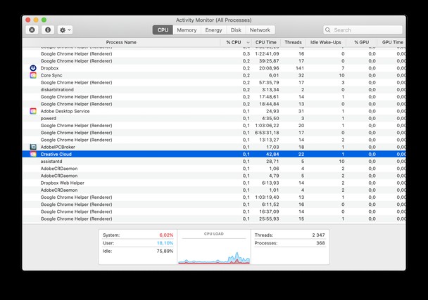Switch to the Energy tab

[x=213, y=30]
